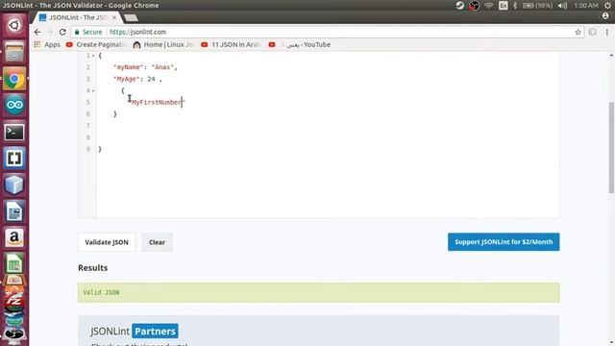The image size is (615, 346).
Task: Open Amazon launcher icon
Action: point(14,237)
